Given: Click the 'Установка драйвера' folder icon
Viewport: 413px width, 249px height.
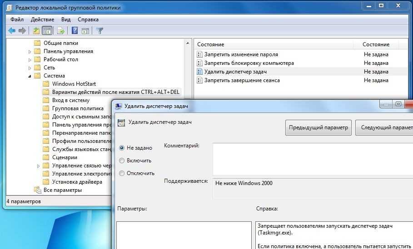Looking at the screenshot, I should pos(46,182).
